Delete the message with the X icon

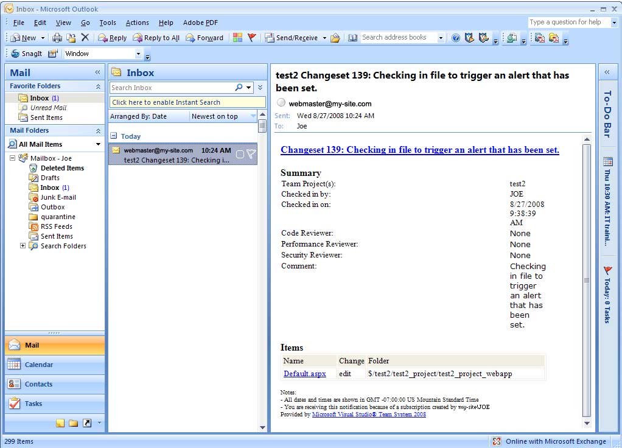coord(85,37)
